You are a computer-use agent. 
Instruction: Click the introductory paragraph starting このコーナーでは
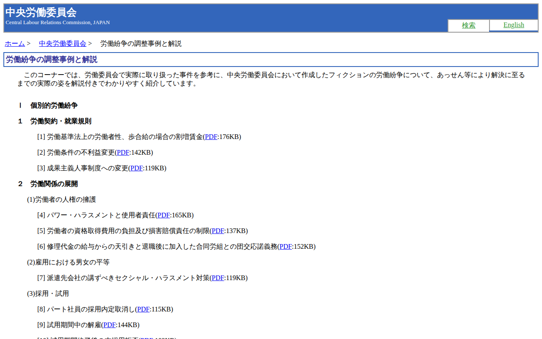271,79
